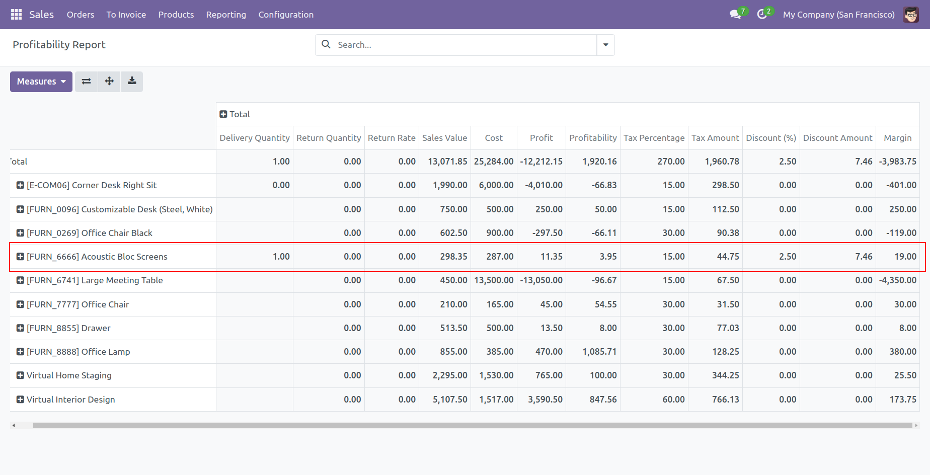The image size is (930, 475).
Task: Sort by Cost column header
Action: point(494,138)
